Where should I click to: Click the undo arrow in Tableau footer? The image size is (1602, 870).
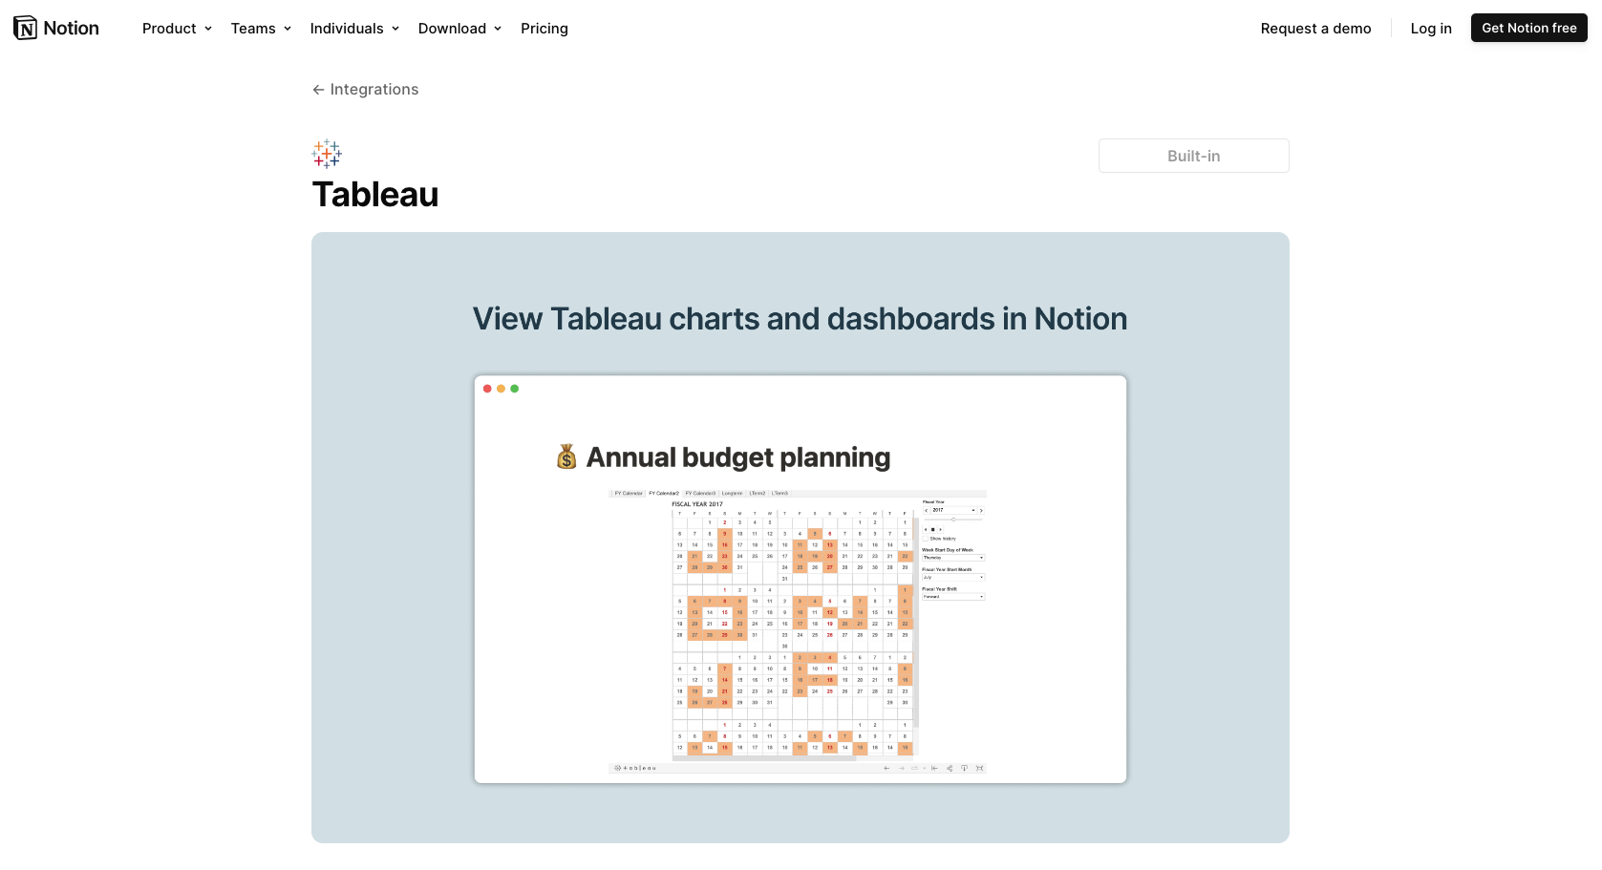886,768
